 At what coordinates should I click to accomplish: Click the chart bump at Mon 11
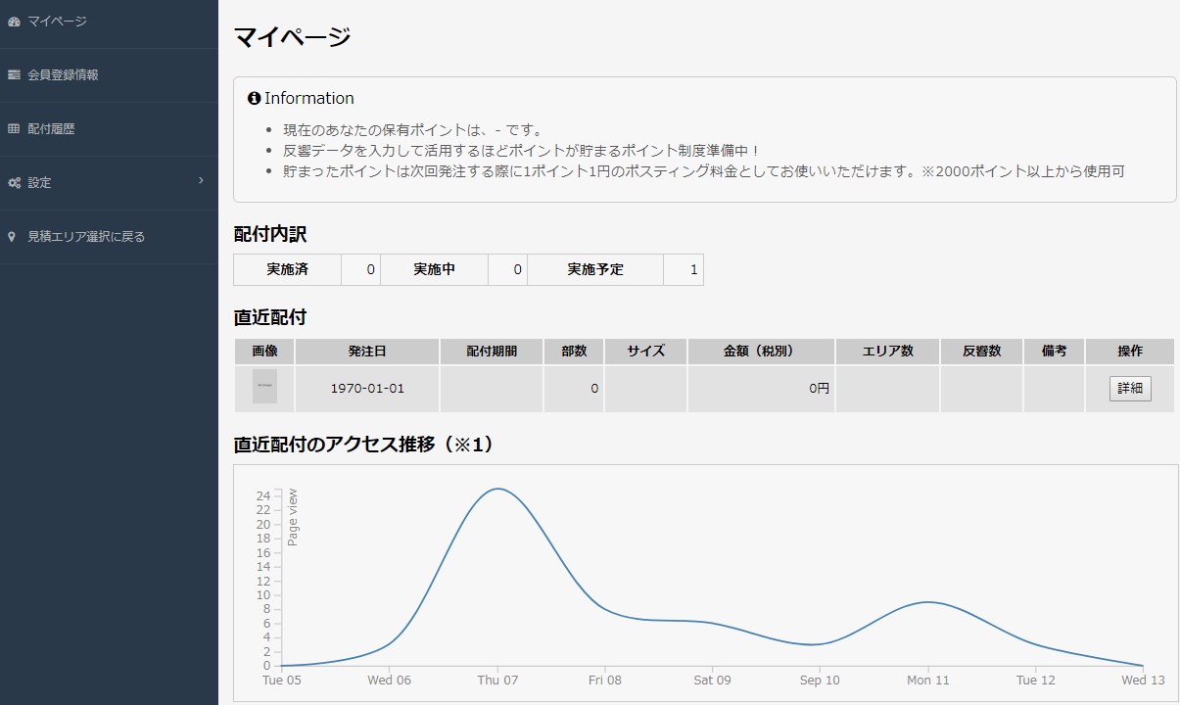click(927, 602)
